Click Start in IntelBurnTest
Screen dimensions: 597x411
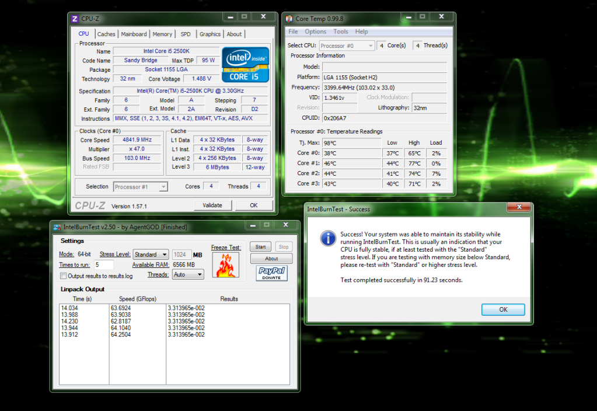click(260, 247)
